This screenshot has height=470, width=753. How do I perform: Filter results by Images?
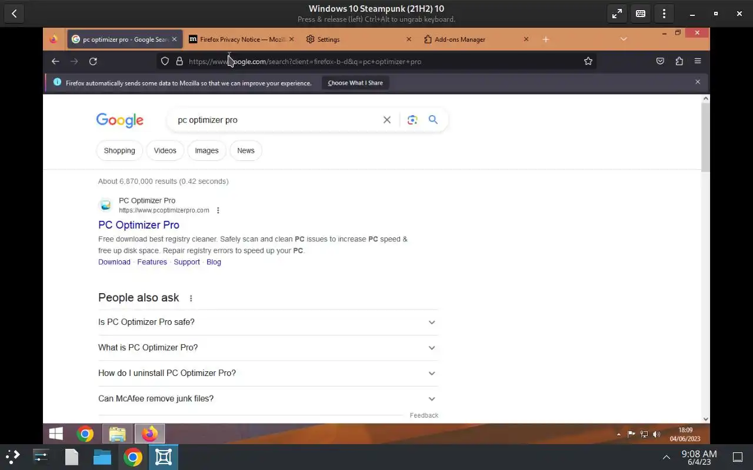[x=206, y=150]
